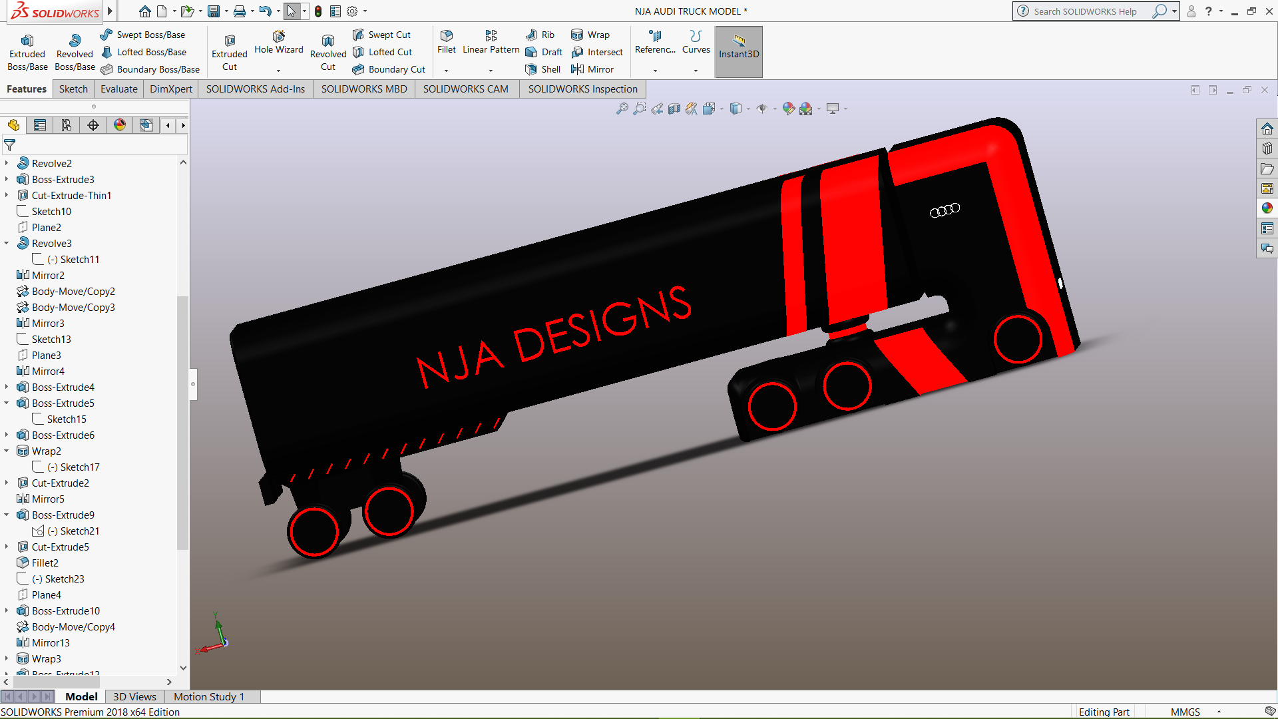
Task: Click the Swept Boss/Base tool
Action: click(143, 35)
